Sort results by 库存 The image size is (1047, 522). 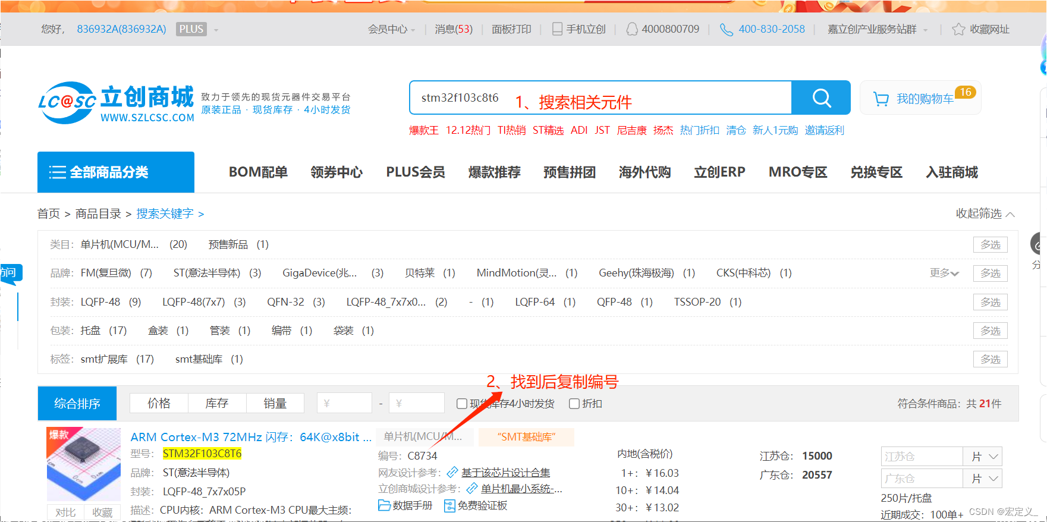pos(217,403)
